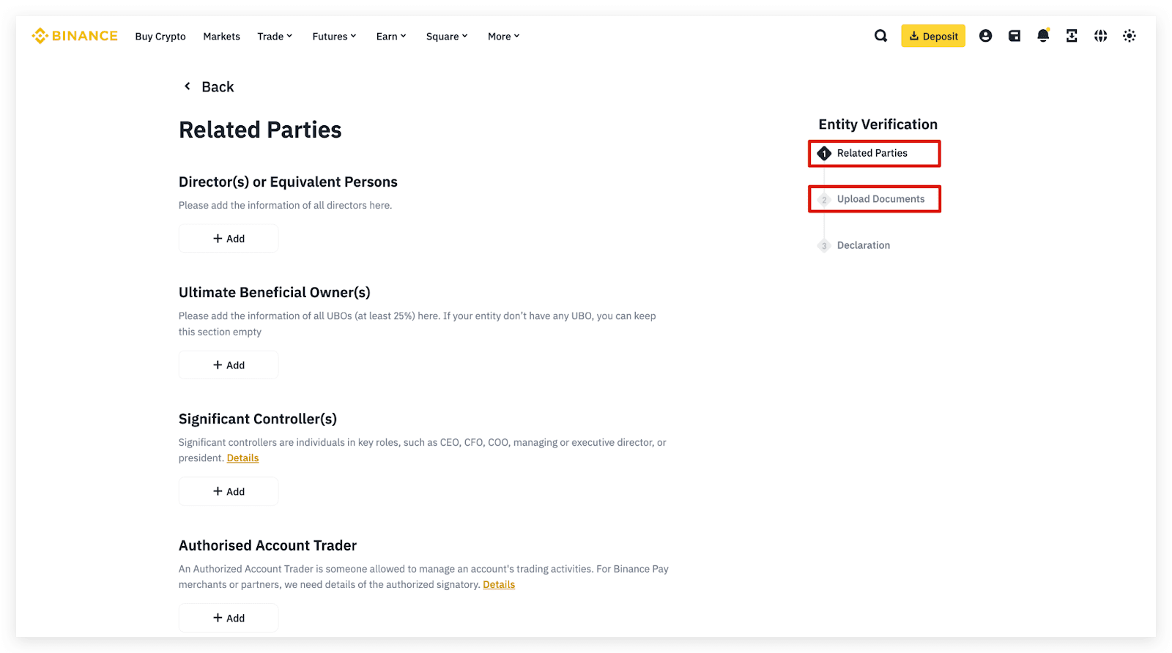Expand the Earn dropdown menu
This screenshot has height=653, width=1172.
(x=391, y=37)
